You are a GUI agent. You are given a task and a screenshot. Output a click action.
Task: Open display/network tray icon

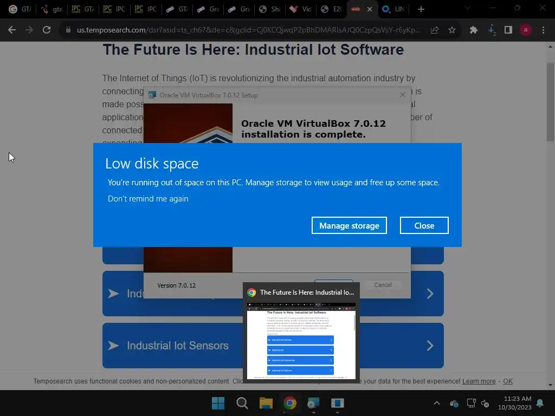pyautogui.click(x=471, y=403)
